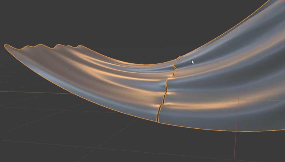Screen dimensions: 285x162
Task: Click the object origin dot on the mesh
Action: pos(238,99)
